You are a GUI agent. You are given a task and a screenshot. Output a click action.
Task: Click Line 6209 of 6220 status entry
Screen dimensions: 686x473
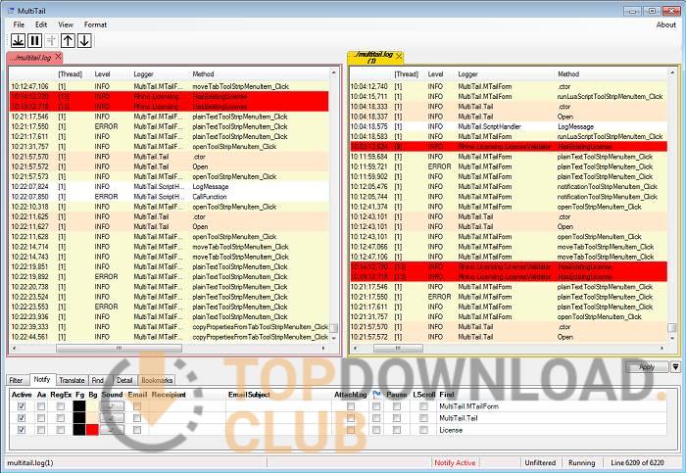(x=637, y=462)
